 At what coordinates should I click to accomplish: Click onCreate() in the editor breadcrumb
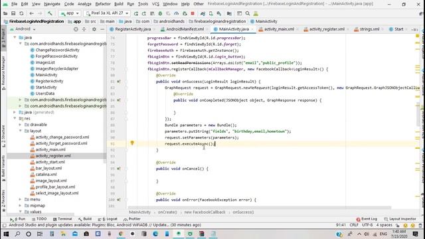pyautogui.click(x=167, y=212)
